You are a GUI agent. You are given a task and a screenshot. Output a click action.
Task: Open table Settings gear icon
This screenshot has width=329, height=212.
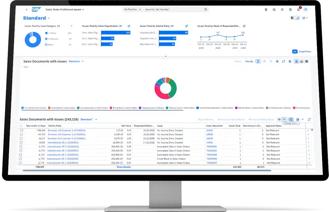tap(291, 120)
